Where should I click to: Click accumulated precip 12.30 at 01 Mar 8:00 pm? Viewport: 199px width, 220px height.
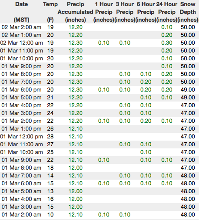pos(76,74)
